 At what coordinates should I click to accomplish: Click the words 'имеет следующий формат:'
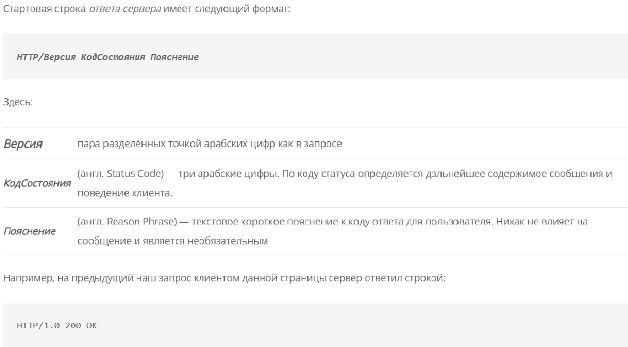click(x=227, y=9)
